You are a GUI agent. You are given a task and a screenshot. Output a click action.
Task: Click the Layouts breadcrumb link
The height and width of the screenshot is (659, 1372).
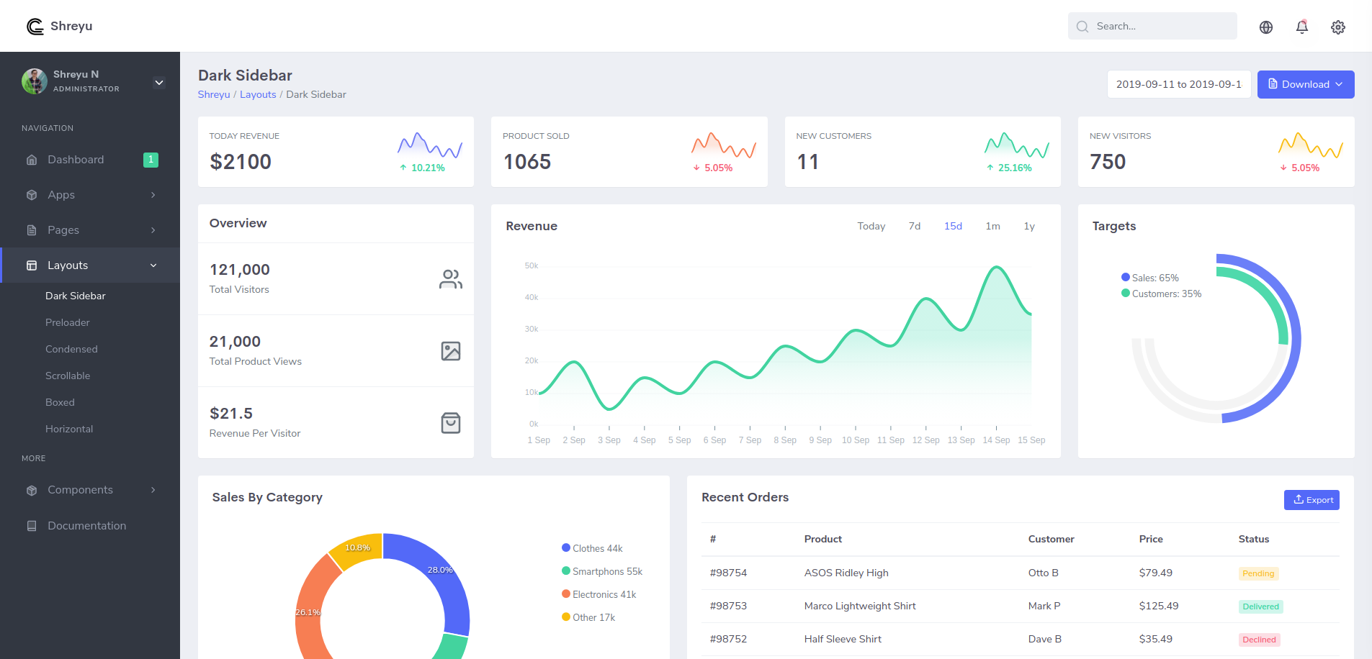click(x=258, y=94)
